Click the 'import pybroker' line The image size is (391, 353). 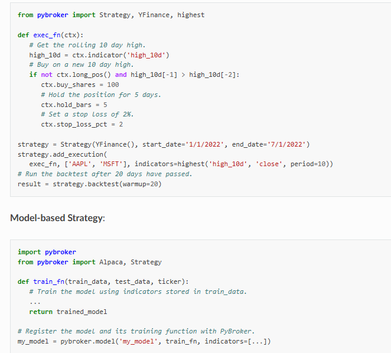47,252
